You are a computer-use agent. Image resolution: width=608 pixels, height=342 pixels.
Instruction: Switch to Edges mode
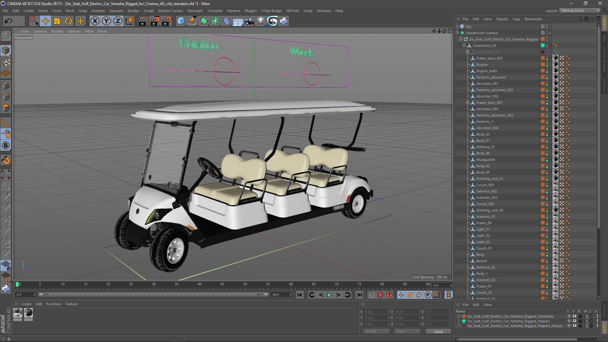[x=6, y=97]
